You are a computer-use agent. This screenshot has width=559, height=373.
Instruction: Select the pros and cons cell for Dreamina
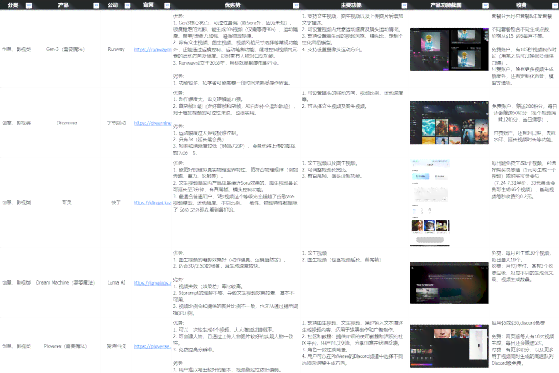(236, 123)
